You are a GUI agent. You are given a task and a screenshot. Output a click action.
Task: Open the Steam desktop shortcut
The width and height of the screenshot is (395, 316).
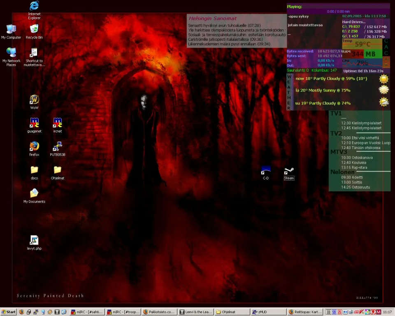coord(289,171)
